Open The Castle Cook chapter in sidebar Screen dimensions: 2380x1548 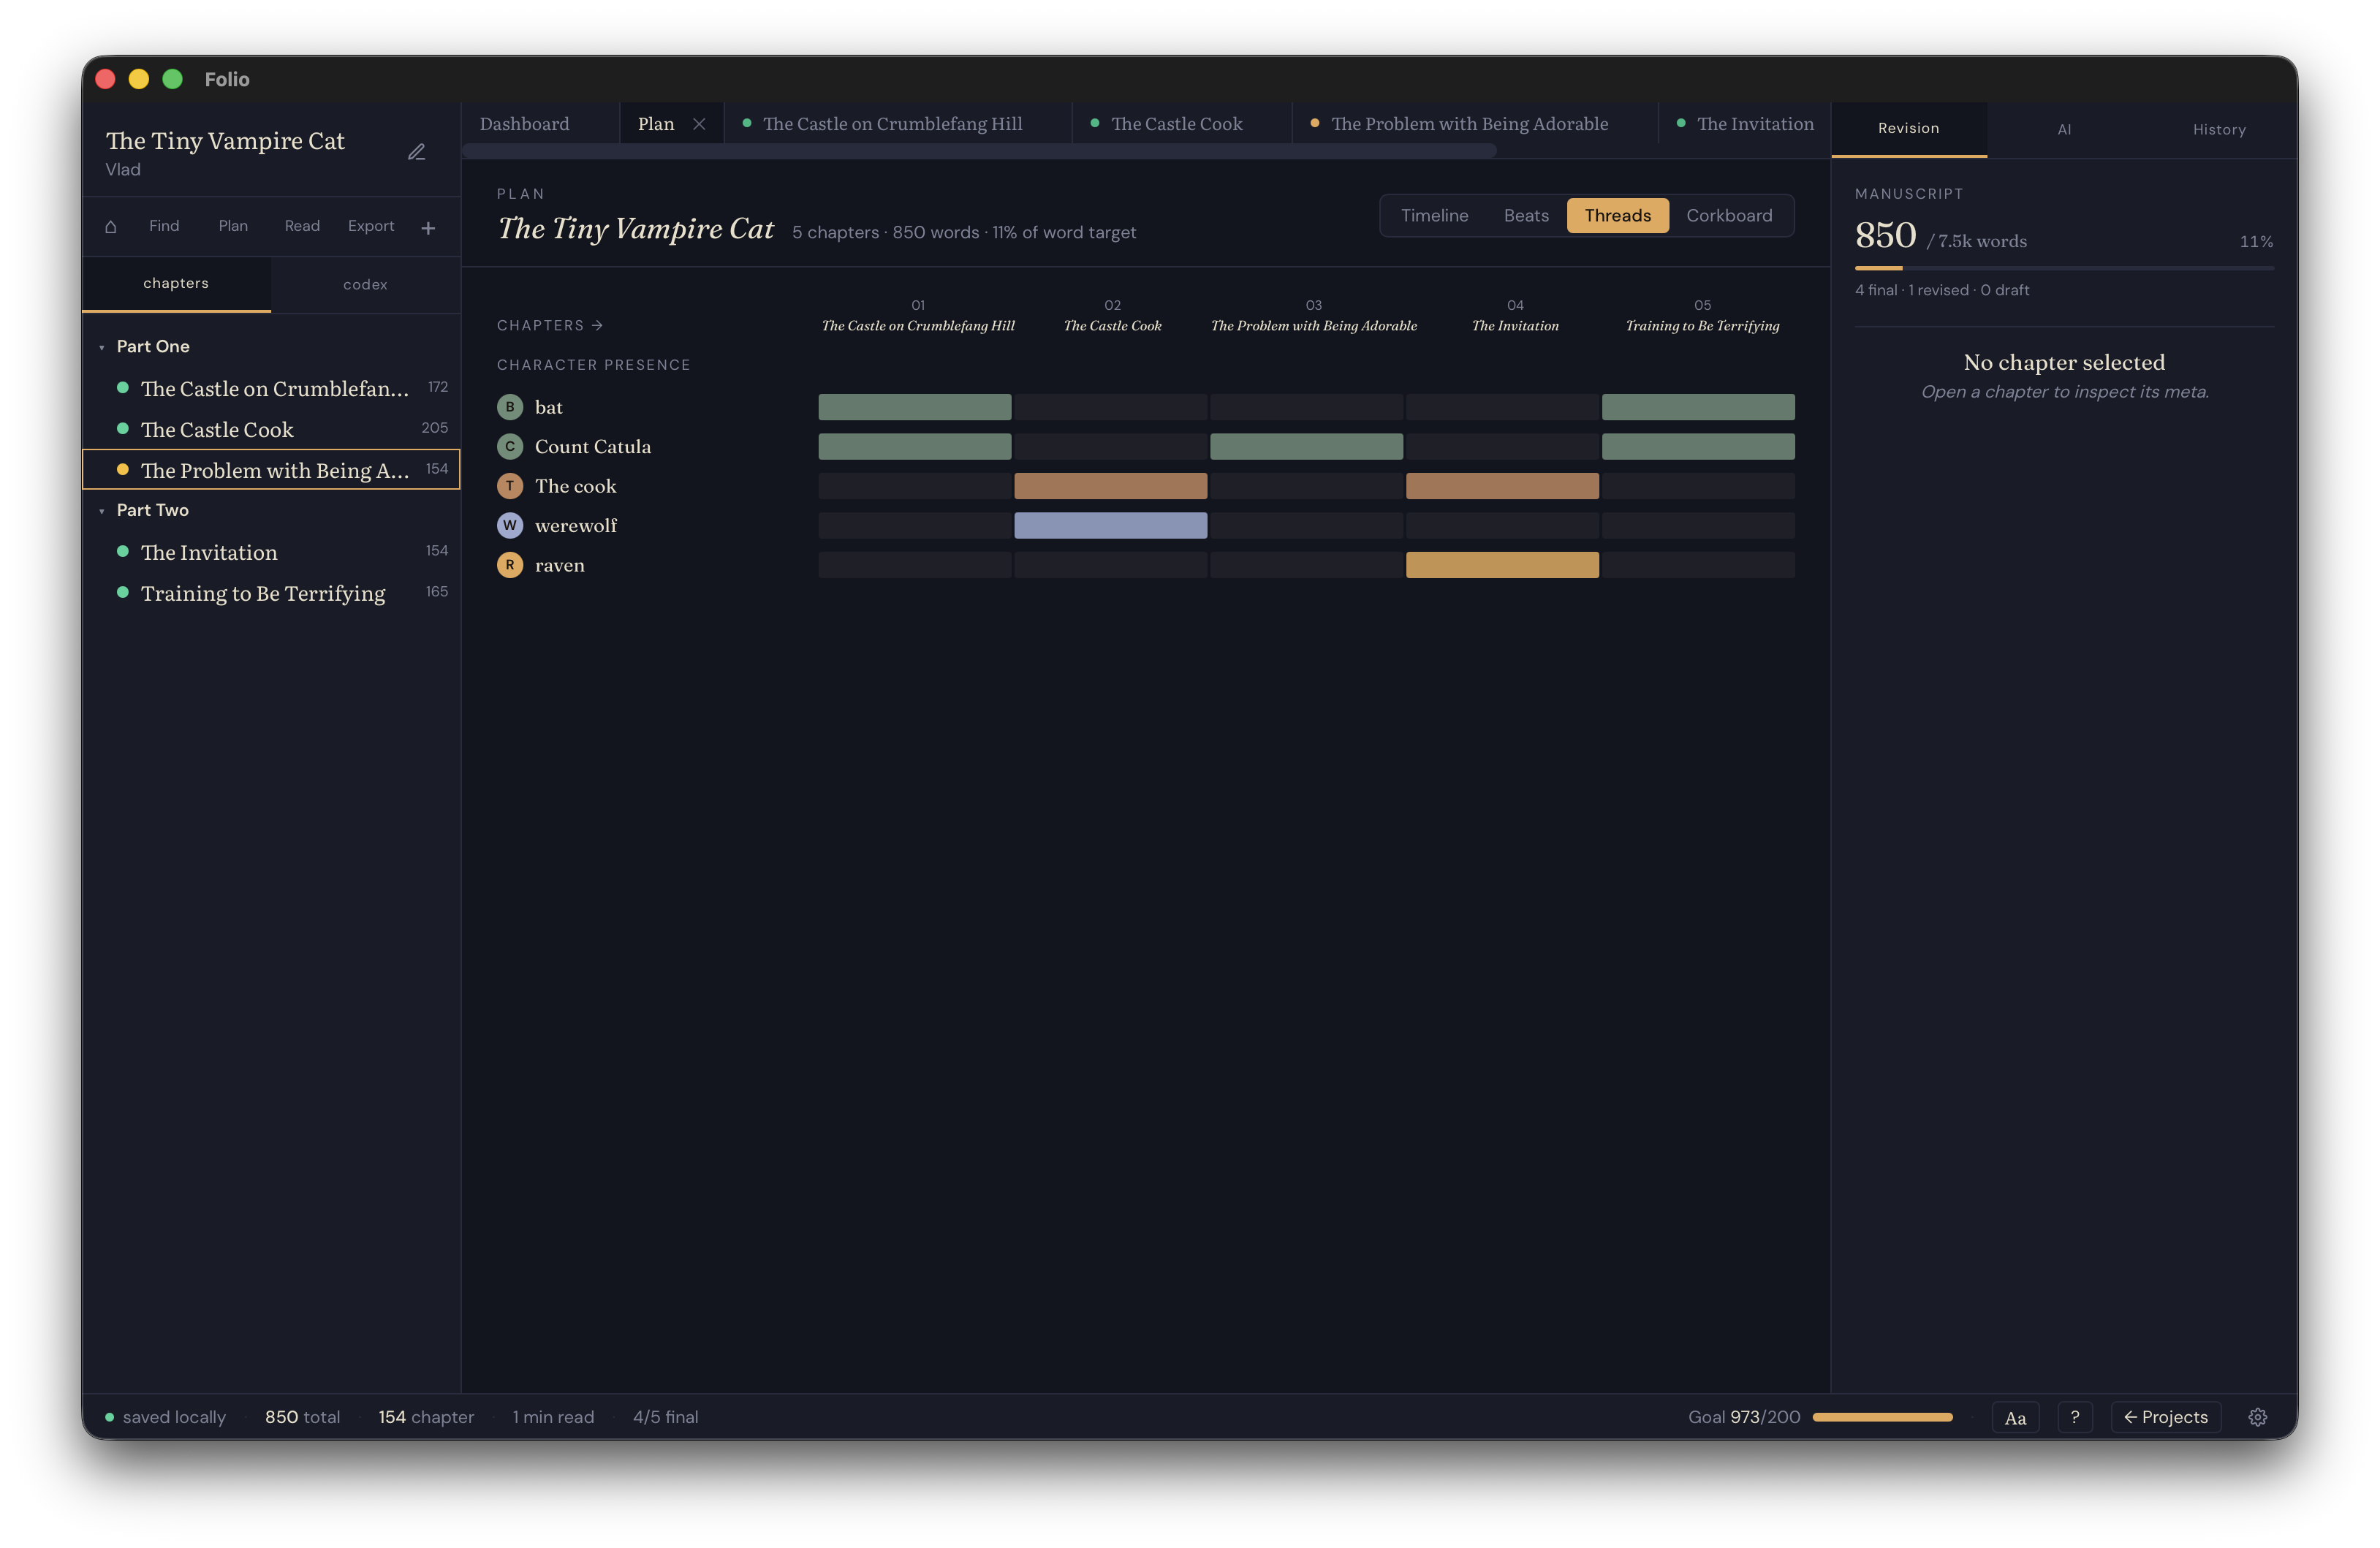pos(271,429)
